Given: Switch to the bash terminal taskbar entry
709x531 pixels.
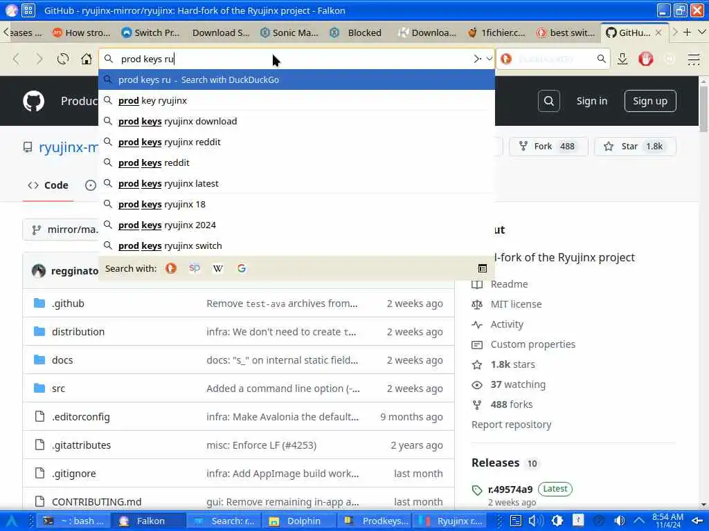Looking at the screenshot, I should click(73, 521).
